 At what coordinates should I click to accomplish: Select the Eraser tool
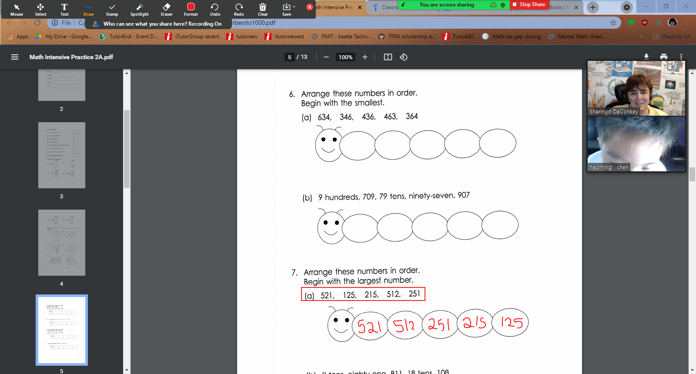(x=167, y=10)
